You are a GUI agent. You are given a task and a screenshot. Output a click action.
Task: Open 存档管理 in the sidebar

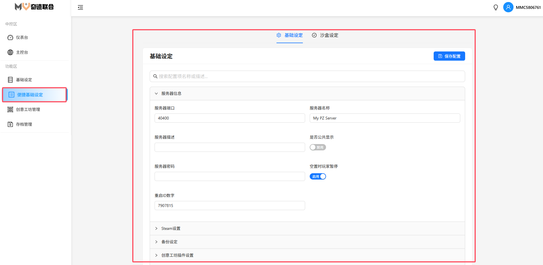coord(24,124)
